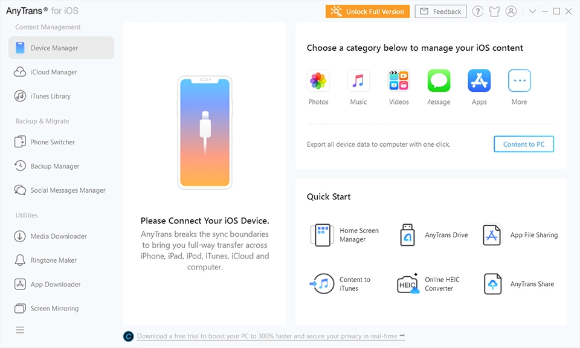
Task: Click the Content to PC button
Action: pyautogui.click(x=523, y=144)
